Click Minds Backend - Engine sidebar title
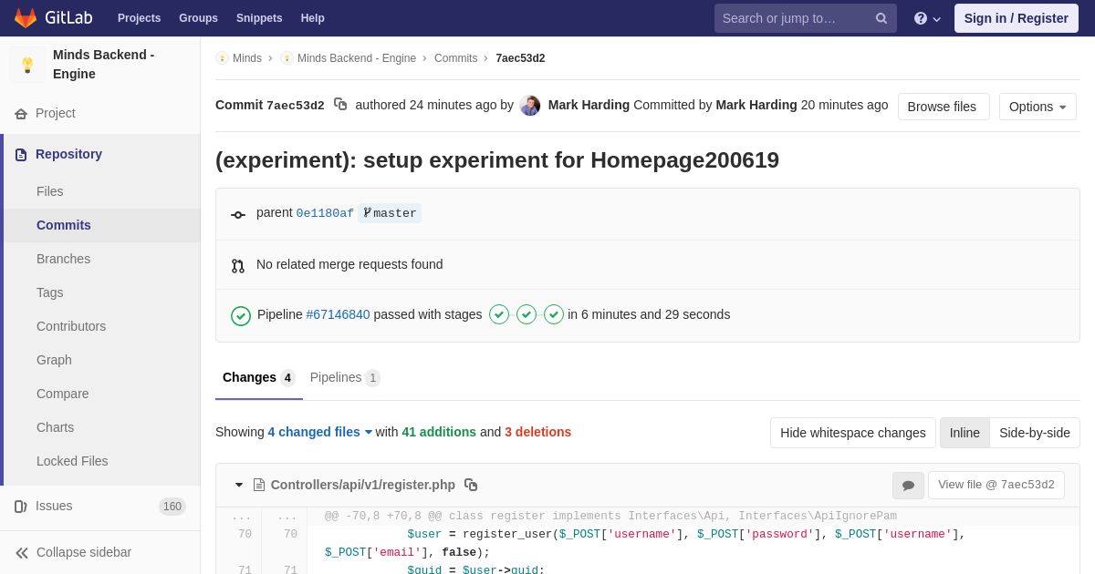This screenshot has height=574, width=1095. click(x=104, y=65)
